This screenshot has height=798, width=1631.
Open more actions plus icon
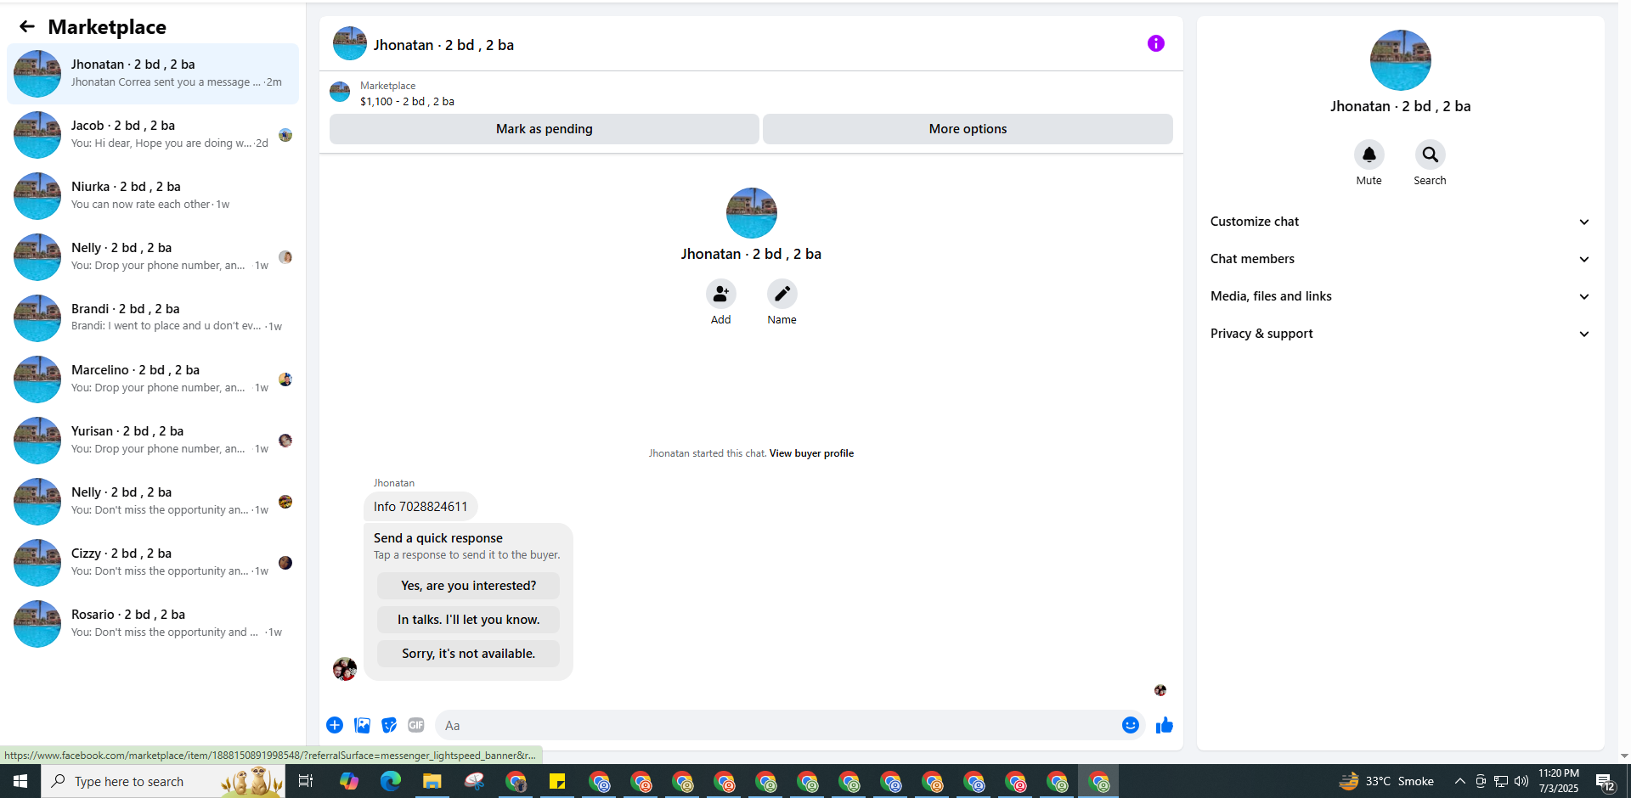coord(335,725)
